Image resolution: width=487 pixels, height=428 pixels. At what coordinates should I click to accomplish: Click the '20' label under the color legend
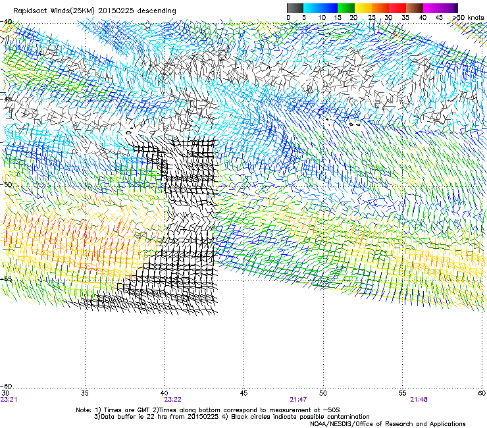pos(353,18)
